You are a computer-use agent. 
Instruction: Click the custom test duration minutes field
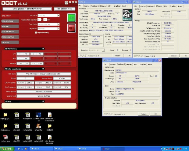point(45,20)
